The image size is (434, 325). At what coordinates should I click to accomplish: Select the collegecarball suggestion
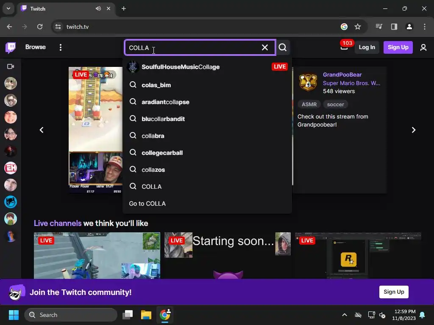[207, 152]
